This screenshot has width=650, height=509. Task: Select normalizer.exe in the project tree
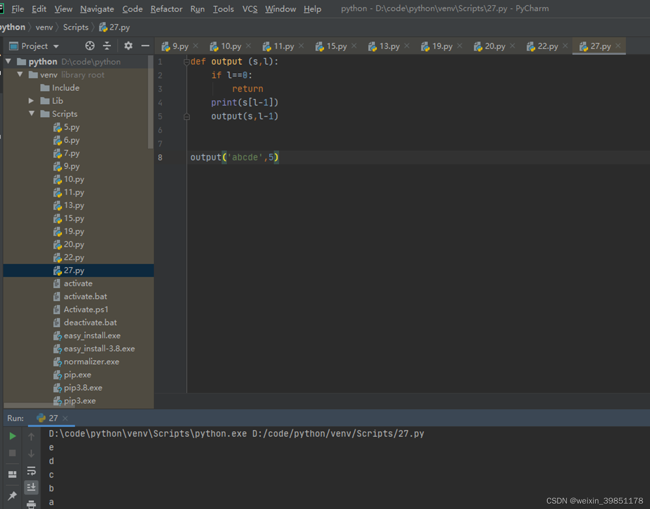pos(91,361)
